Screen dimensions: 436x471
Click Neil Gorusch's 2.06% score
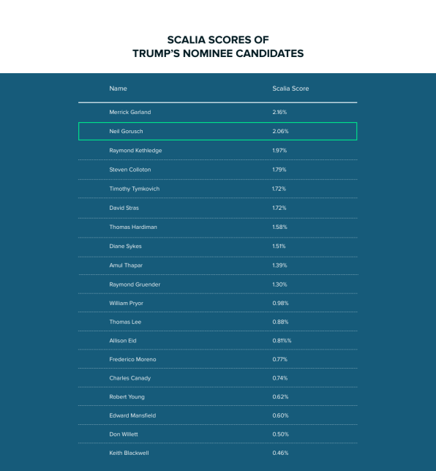click(280, 131)
